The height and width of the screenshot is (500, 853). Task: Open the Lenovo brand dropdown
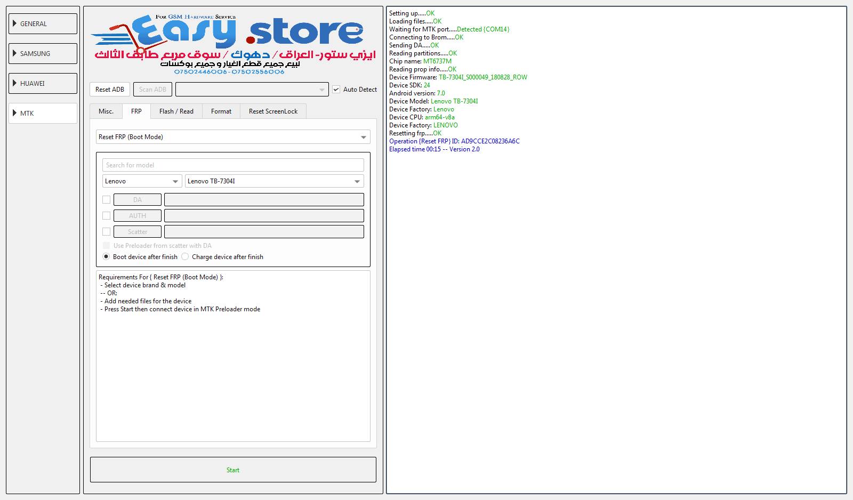click(142, 181)
